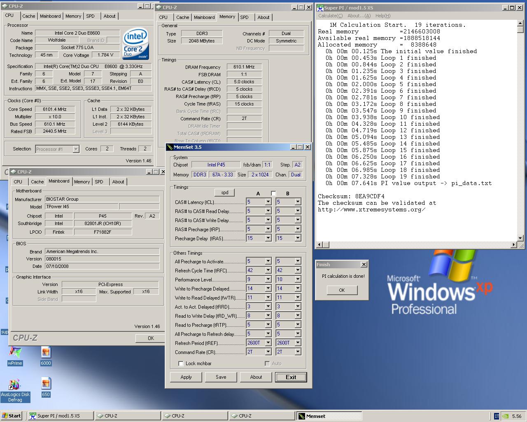Open Performance Level channel B dropdown
The height and width of the screenshot is (422, 527).
pyautogui.click(x=298, y=280)
